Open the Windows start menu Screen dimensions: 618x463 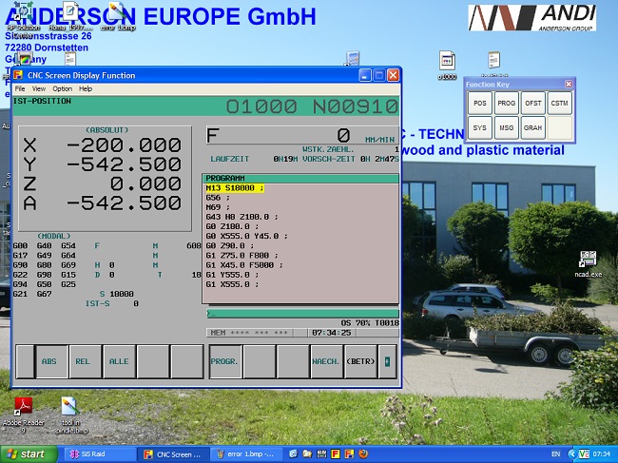pos(29,454)
